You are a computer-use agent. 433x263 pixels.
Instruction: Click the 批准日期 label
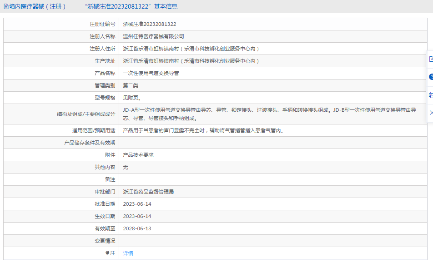105,204
